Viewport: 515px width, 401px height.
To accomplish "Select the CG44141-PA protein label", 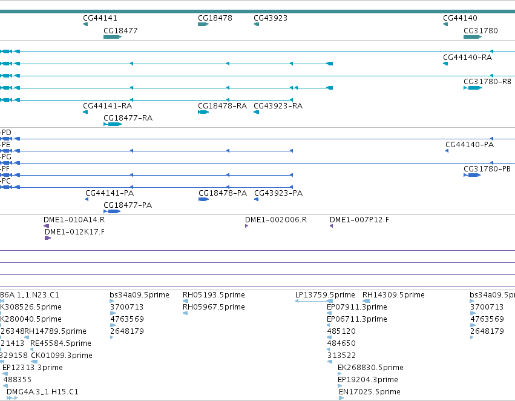I will pyautogui.click(x=110, y=193).
